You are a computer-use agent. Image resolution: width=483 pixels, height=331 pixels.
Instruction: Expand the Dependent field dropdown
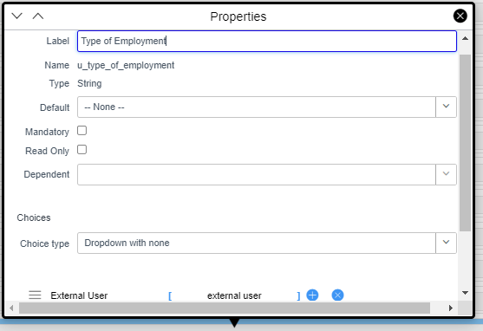(267, 174)
